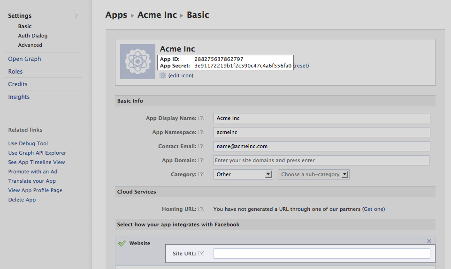Screen dimensions: 451x269
Task: Click help icon next to App Display Name
Action: click(x=201, y=118)
